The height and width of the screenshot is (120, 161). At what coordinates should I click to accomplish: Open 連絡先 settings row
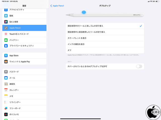(24, 84)
